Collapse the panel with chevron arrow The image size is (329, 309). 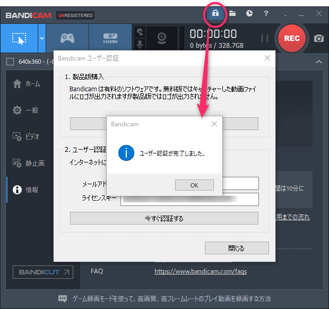[318, 62]
